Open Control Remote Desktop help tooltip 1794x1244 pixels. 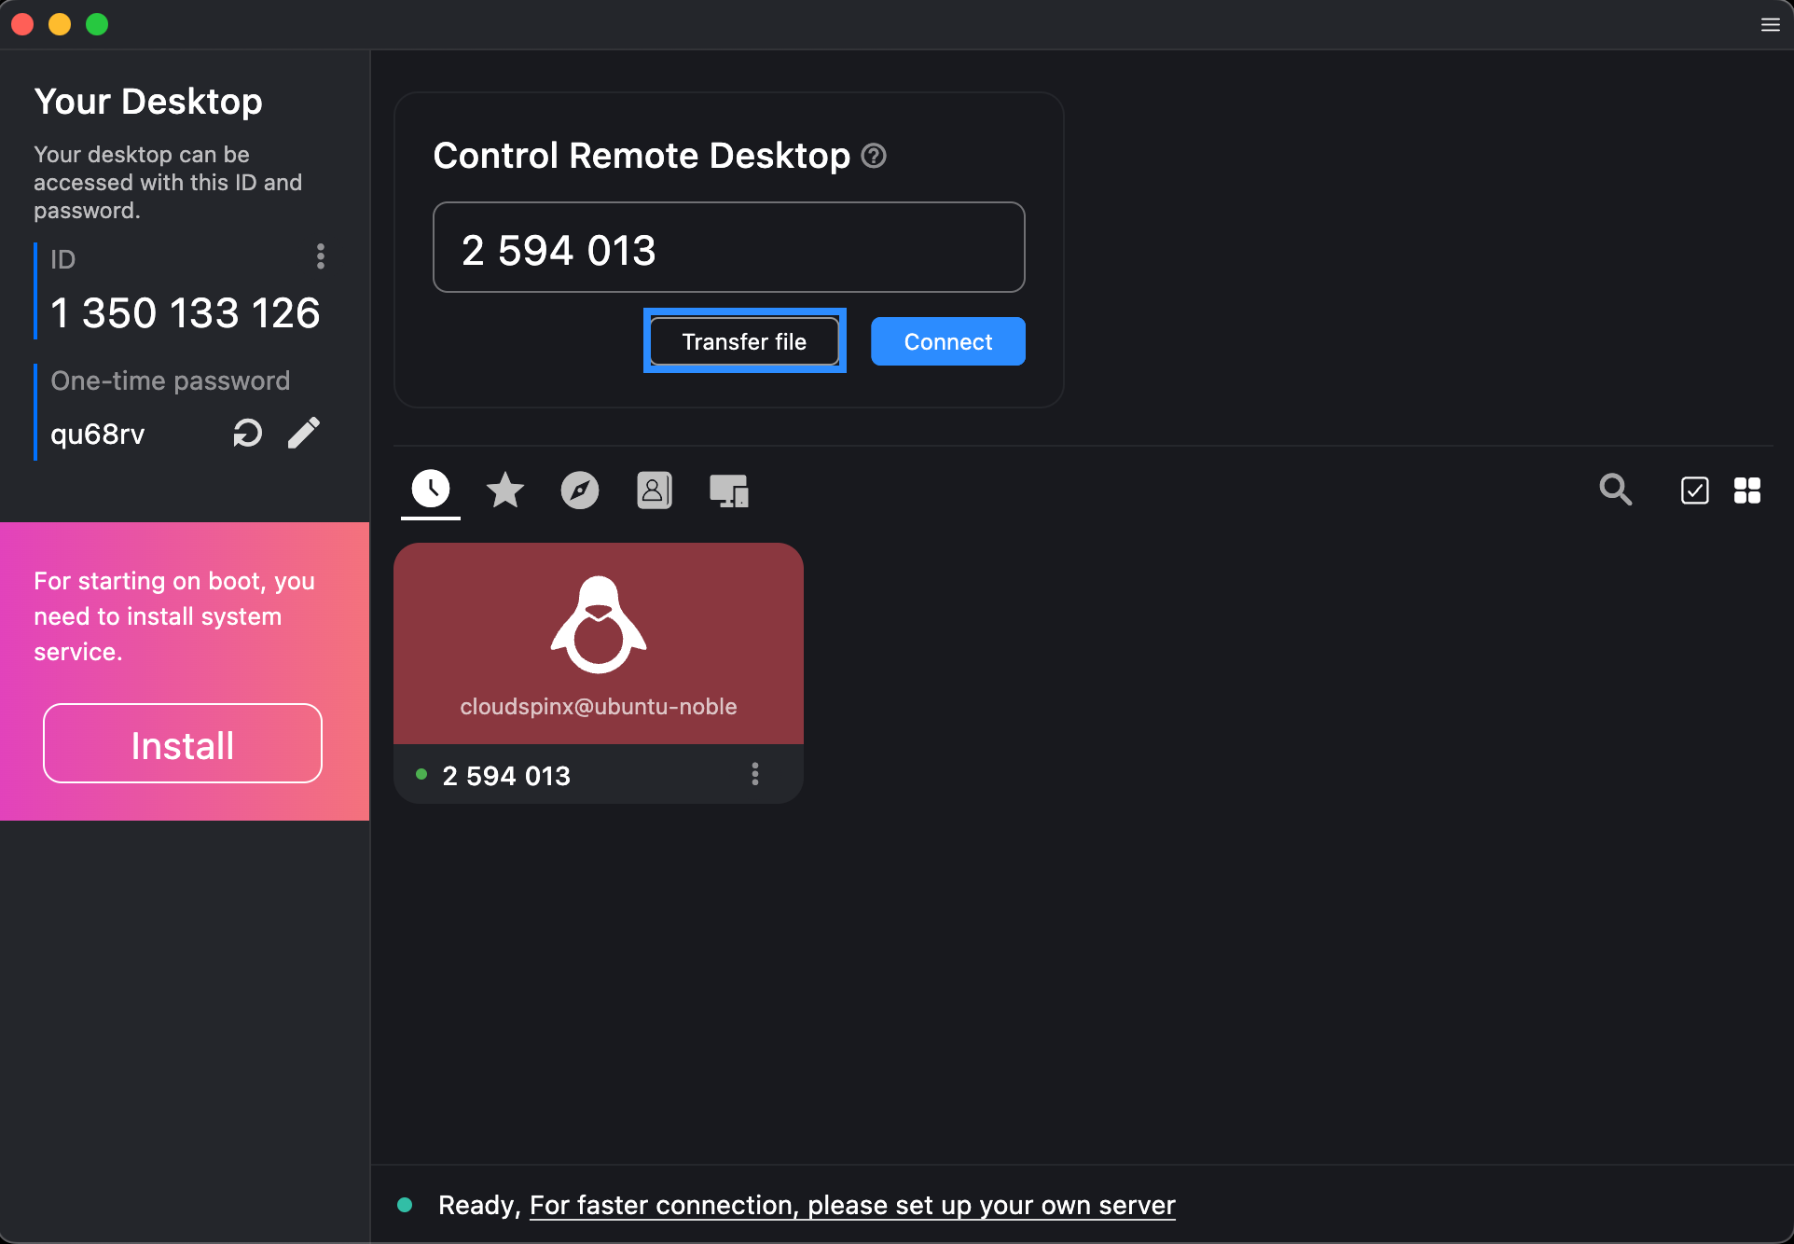pyautogui.click(x=875, y=156)
